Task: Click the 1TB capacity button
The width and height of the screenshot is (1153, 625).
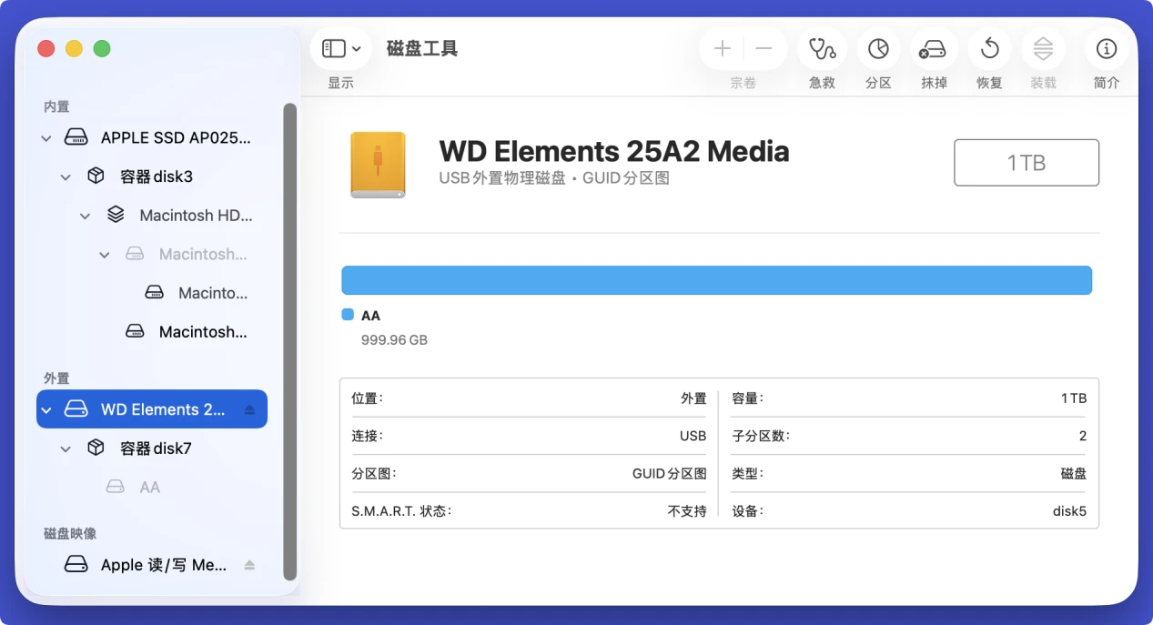Action: coord(1026,163)
